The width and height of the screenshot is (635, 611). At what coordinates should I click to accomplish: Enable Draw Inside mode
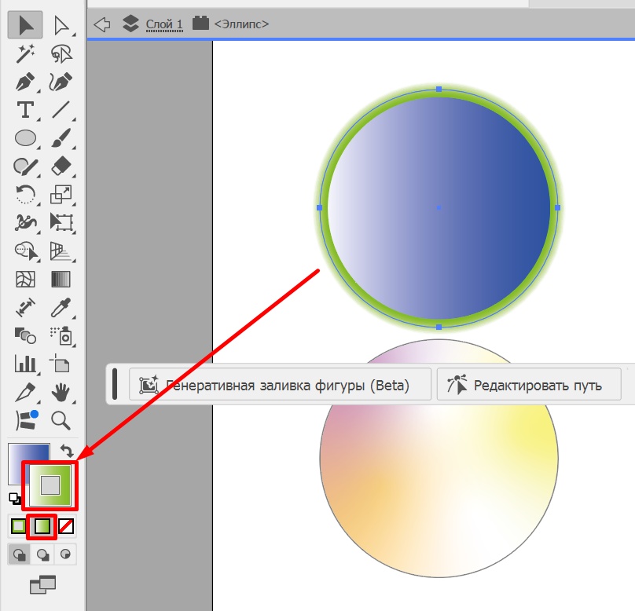(65, 554)
